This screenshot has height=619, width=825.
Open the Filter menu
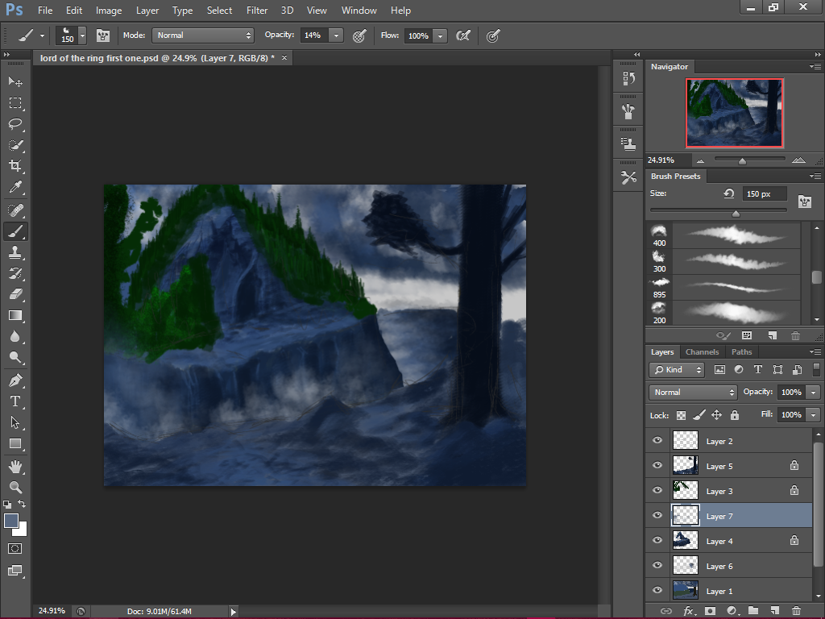click(x=257, y=10)
